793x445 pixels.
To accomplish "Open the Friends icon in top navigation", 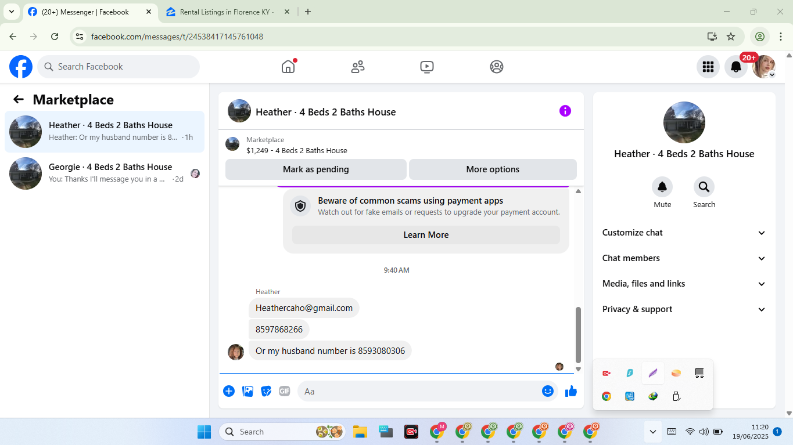I will click(358, 67).
